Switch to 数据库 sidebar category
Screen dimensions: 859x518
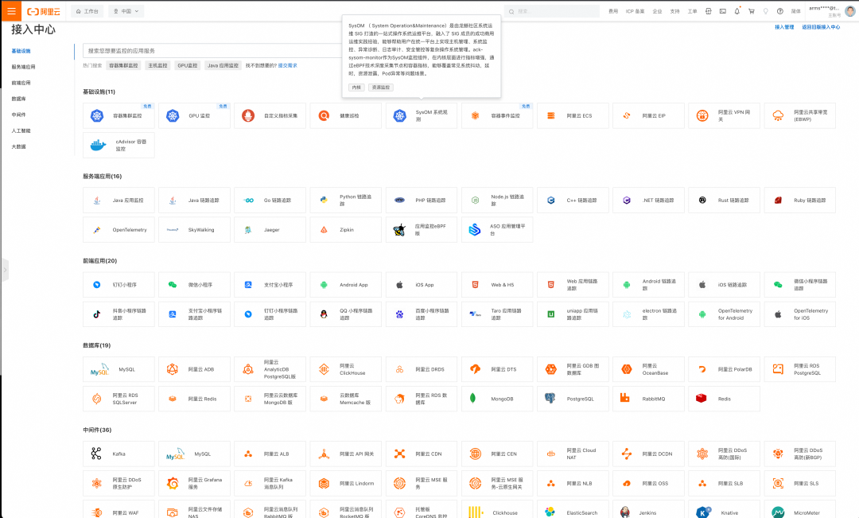pyautogui.click(x=18, y=99)
